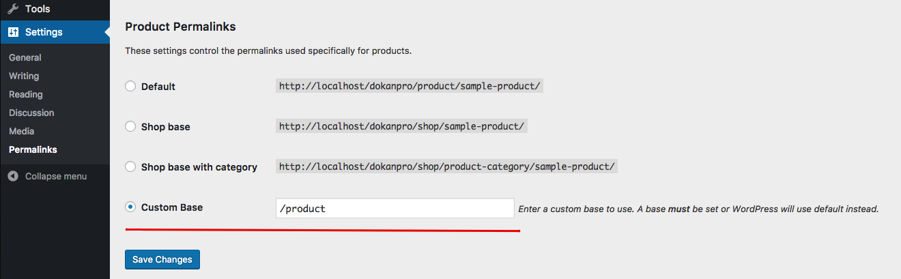The image size is (901, 279).
Task: Click the Tools wrench icon
Action: pos(13,10)
